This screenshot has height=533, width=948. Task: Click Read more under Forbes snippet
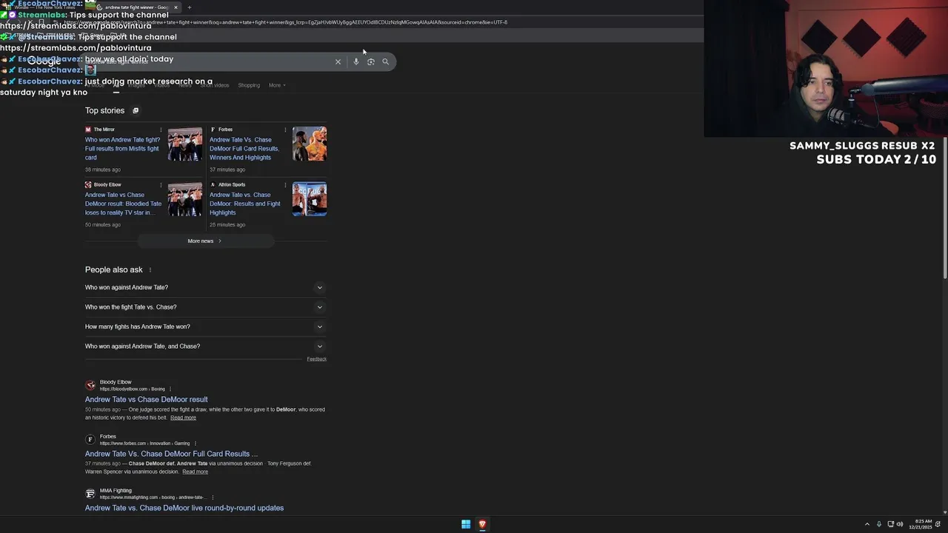click(195, 472)
